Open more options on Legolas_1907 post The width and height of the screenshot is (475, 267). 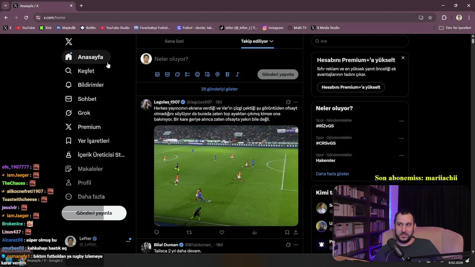click(296, 102)
